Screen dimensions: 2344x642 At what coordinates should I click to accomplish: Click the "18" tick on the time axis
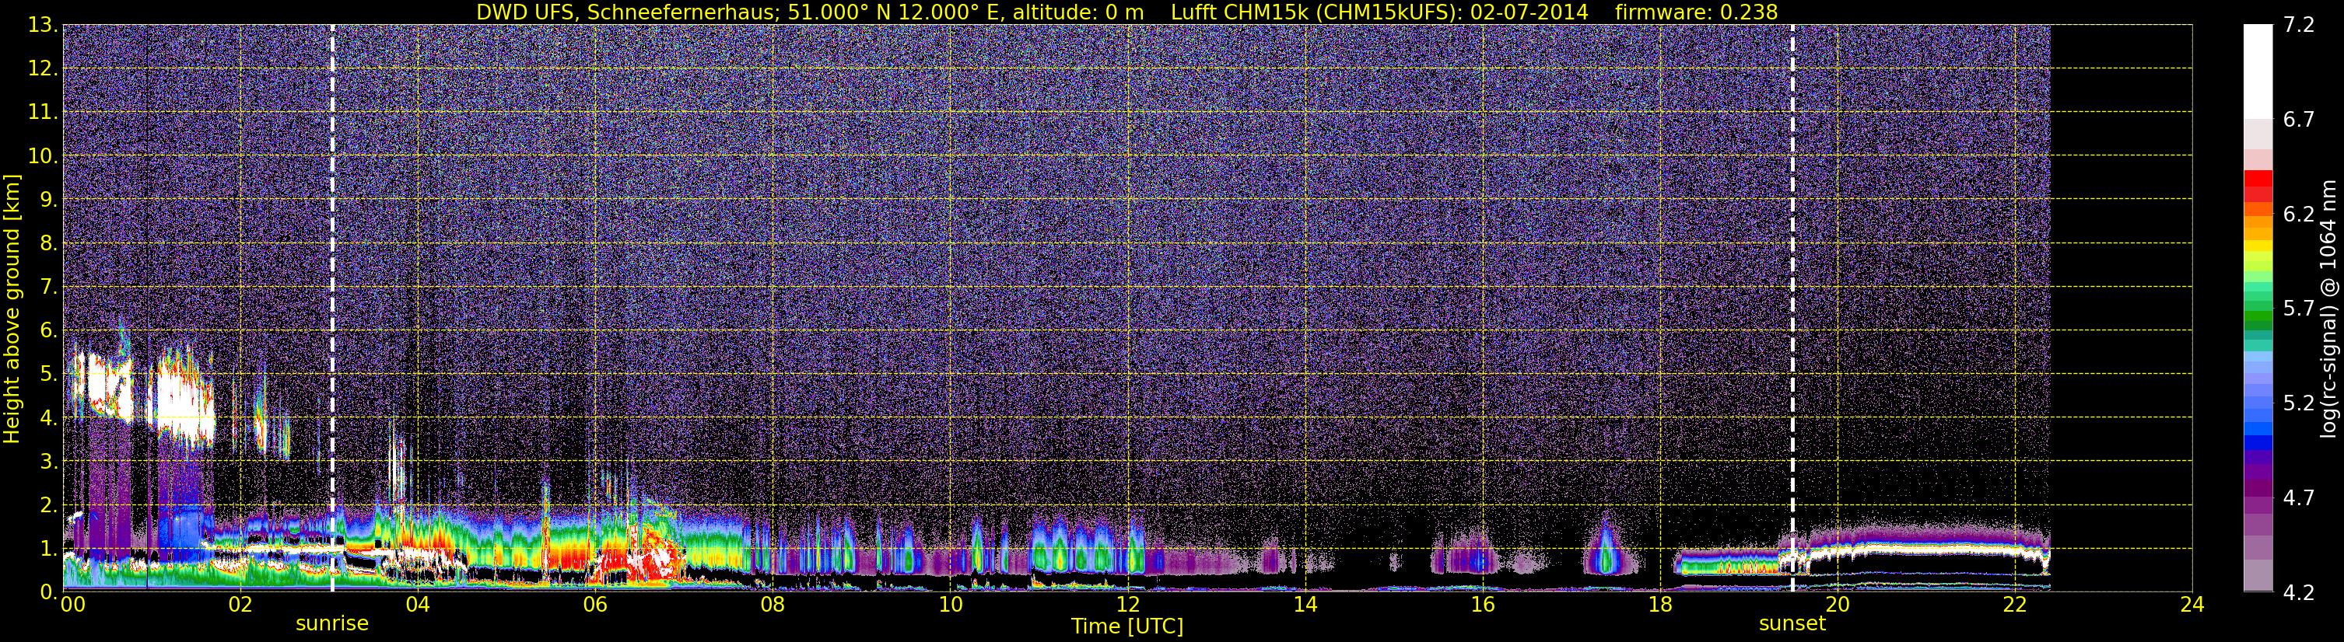tap(1659, 605)
